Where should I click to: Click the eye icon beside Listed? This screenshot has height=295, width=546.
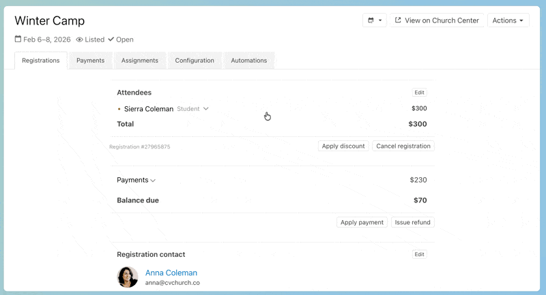(79, 40)
